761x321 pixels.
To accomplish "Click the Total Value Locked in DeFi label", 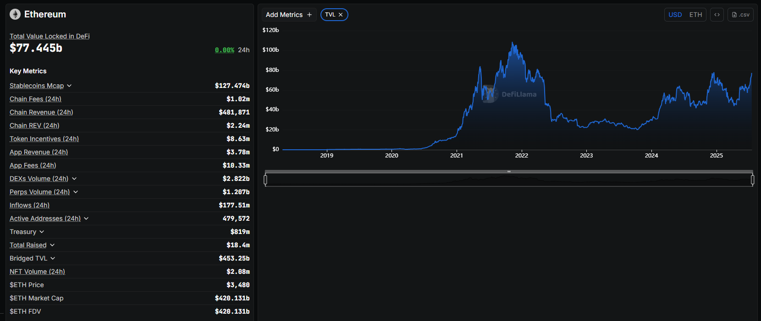I will [50, 36].
